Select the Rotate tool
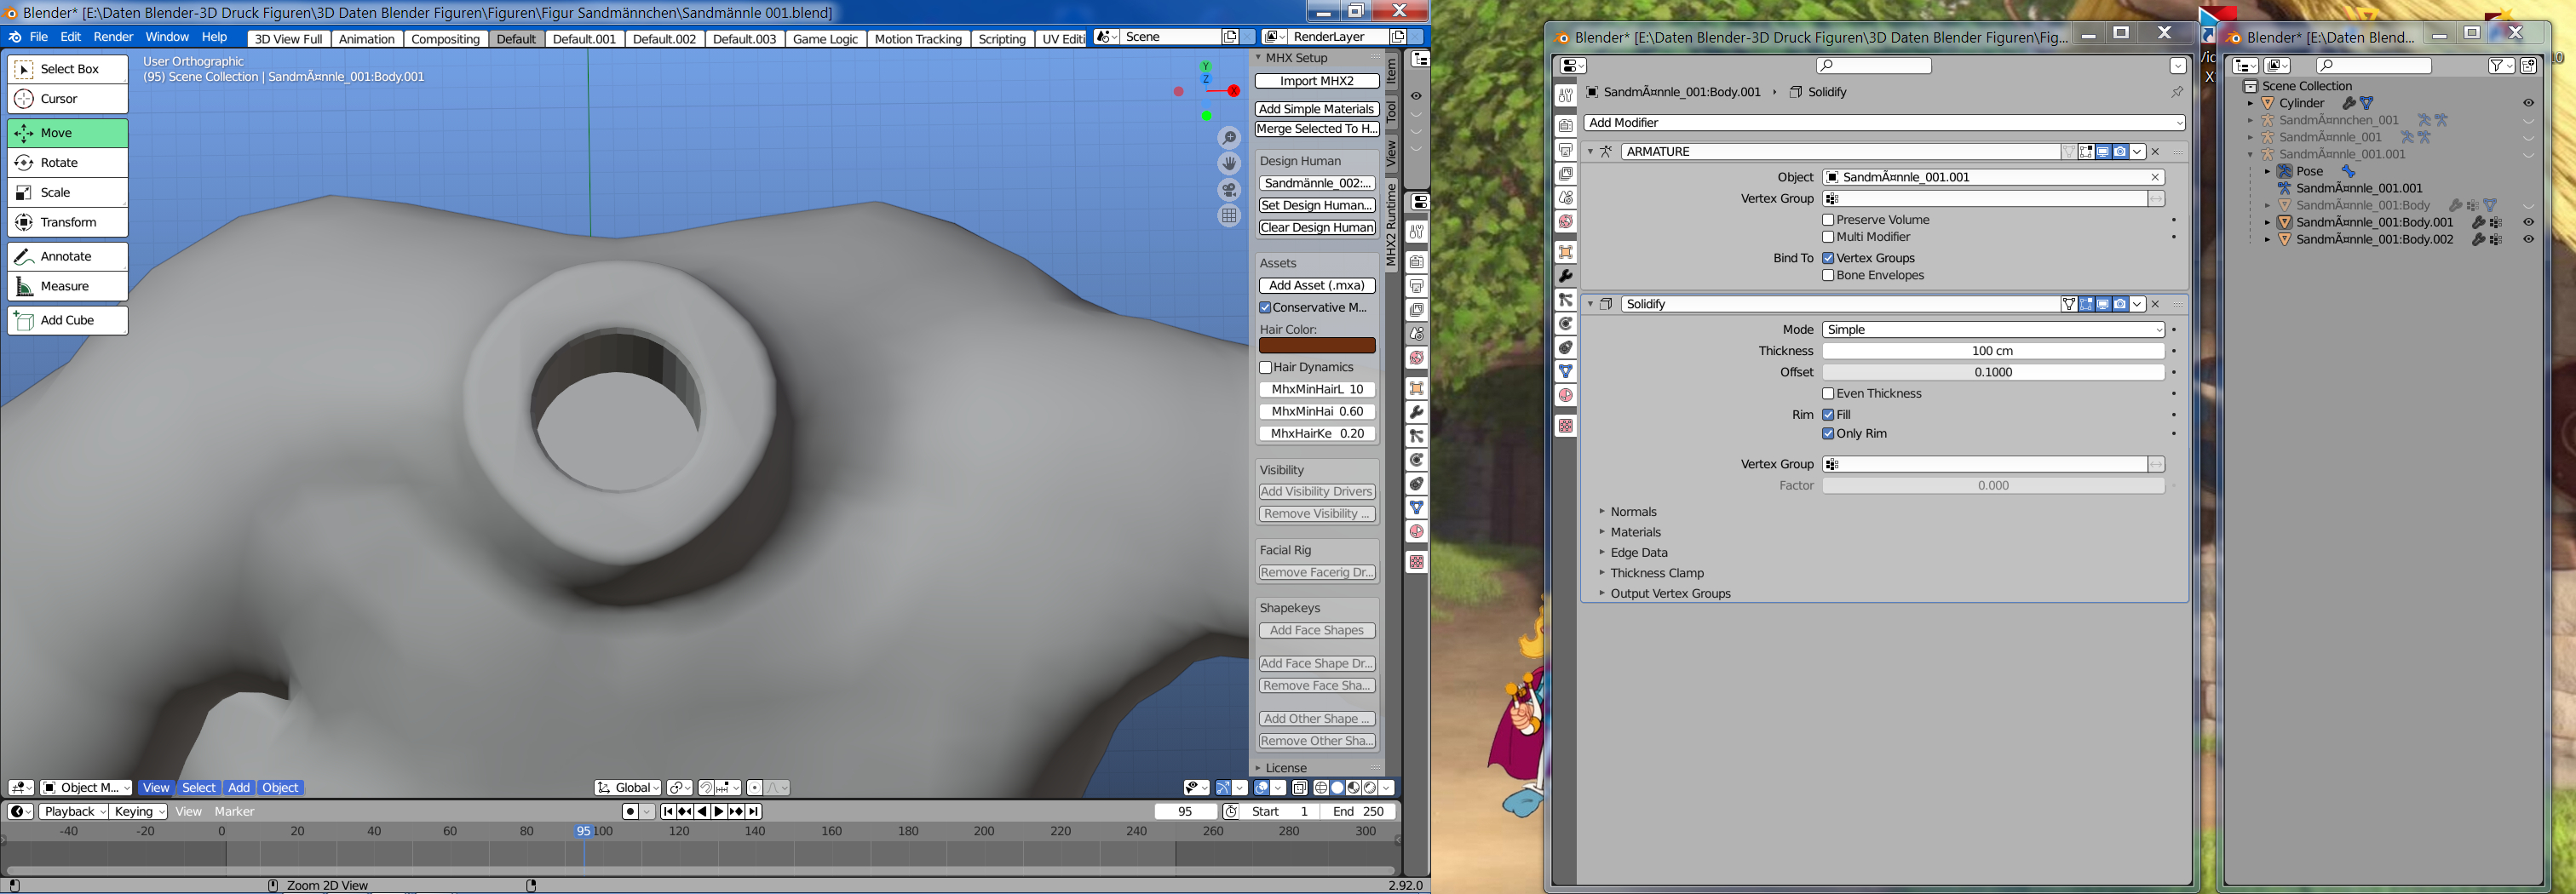2576x894 pixels. click(x=67, y=163)
